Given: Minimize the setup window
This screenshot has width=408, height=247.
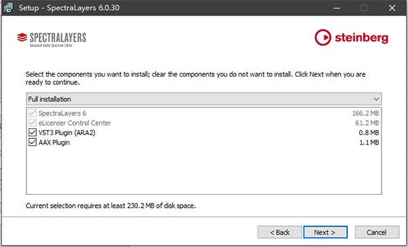Looking at the screenshot, I should [337, 7].
